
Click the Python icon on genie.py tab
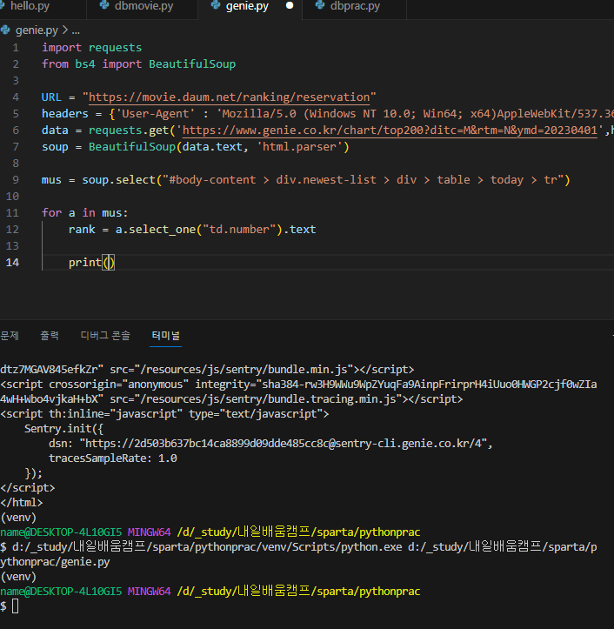tap(216, 5)
